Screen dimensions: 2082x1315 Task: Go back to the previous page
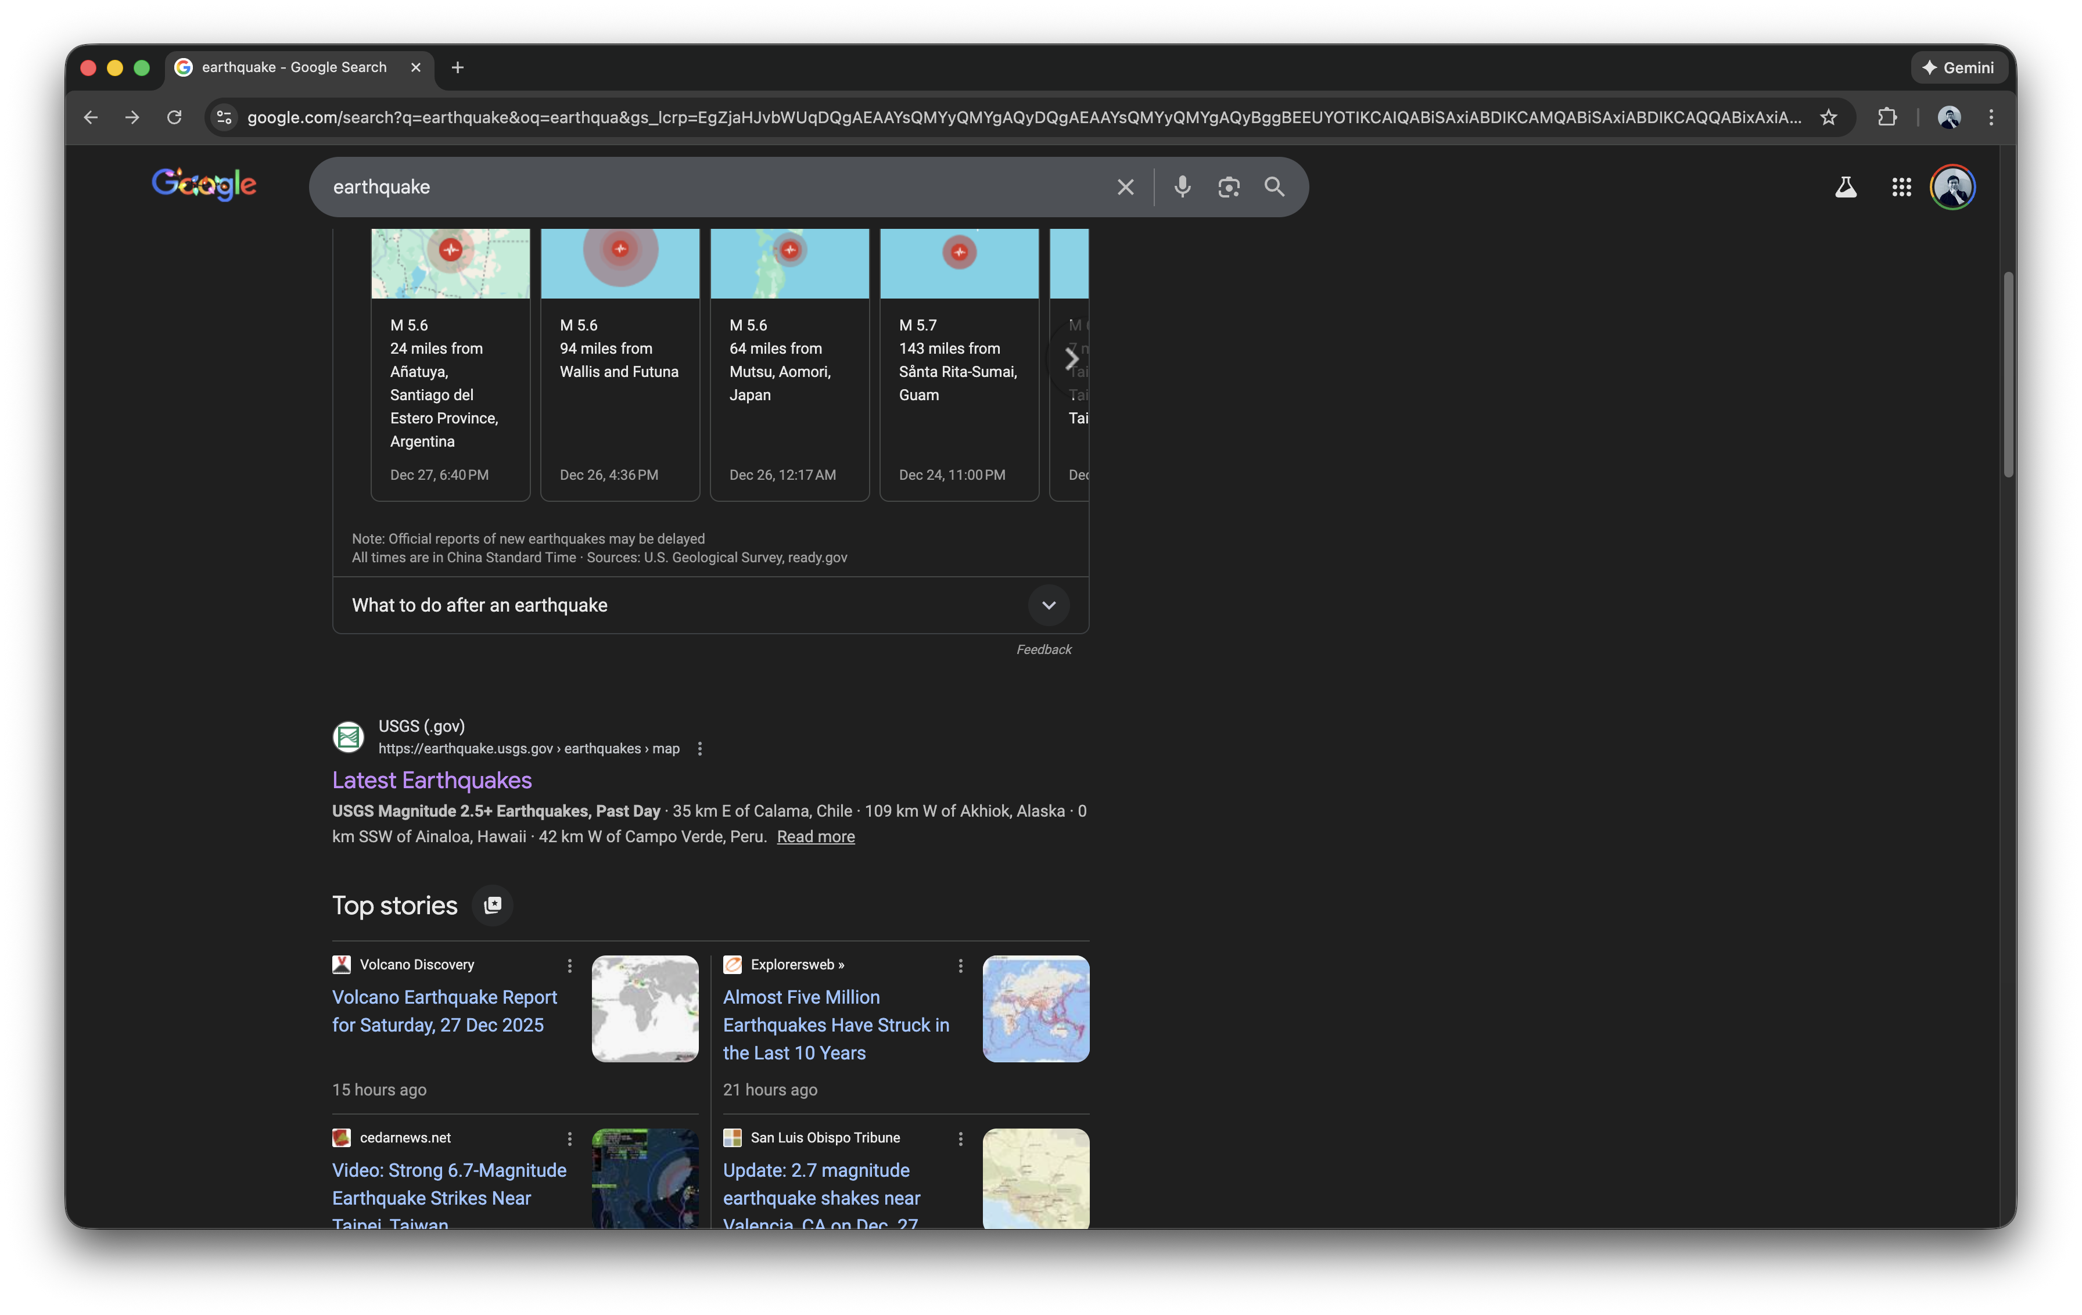(91, 117)
